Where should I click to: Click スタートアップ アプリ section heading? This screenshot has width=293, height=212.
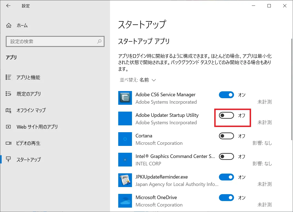(144, 41)
